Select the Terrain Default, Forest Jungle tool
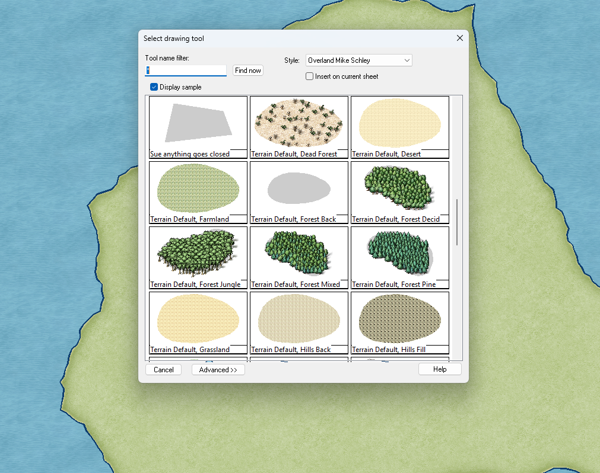The width and height of the screenshot is (600, 473). [x=198, y=257]
